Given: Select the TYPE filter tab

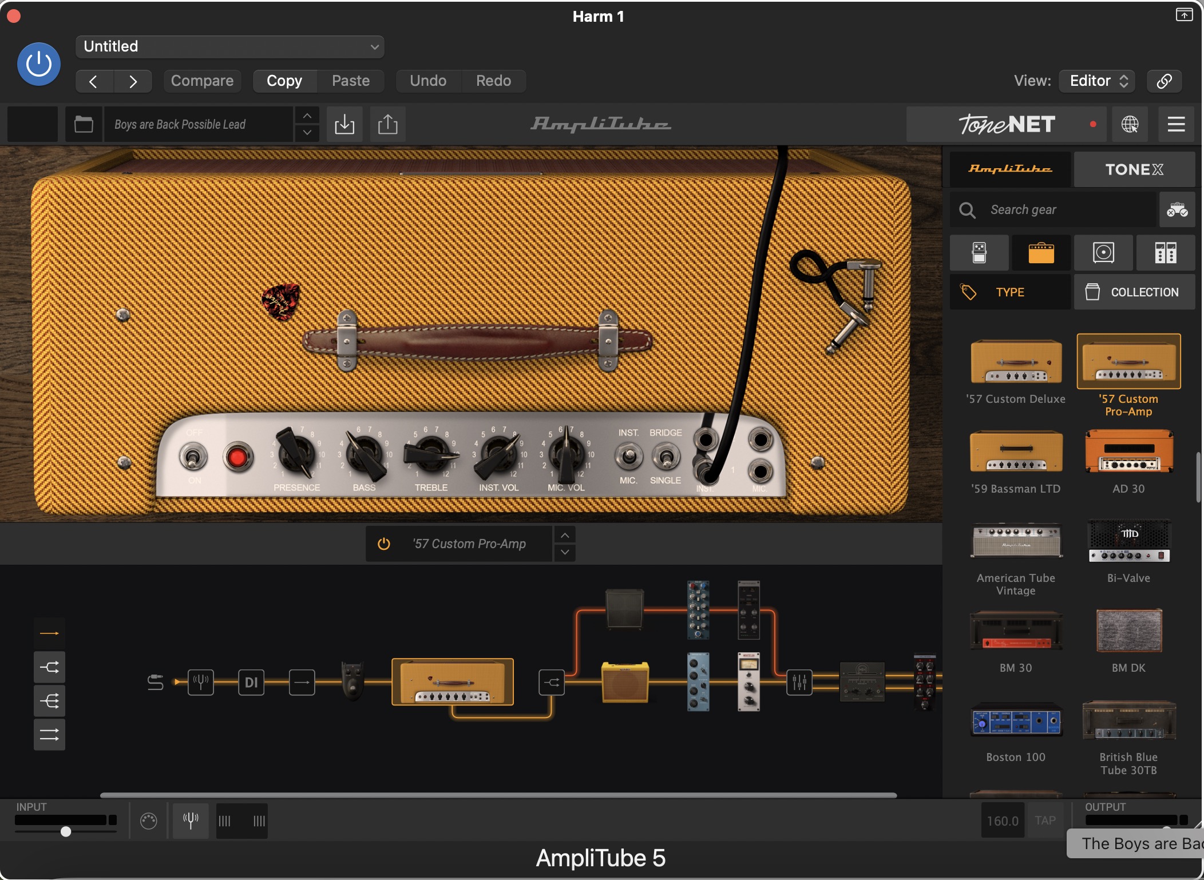Looking at the screenshot, I should [1010, 292].
